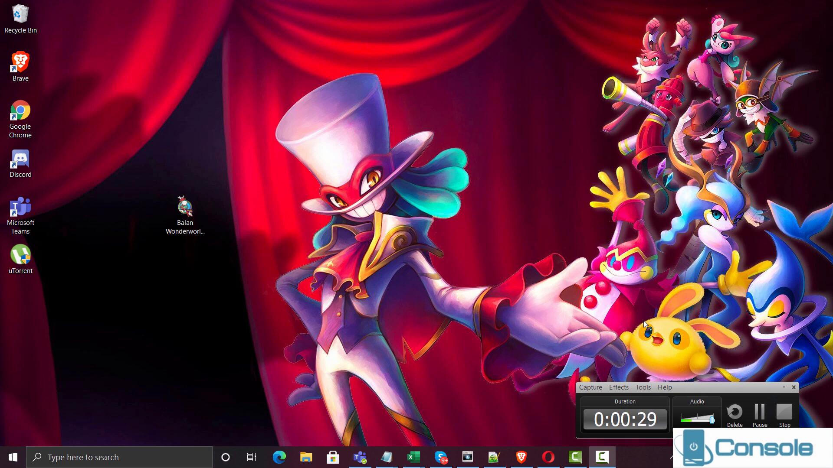Open the Tools menu in recorder
The height and width of the screenshot is (468, 833).
[643, 387]
